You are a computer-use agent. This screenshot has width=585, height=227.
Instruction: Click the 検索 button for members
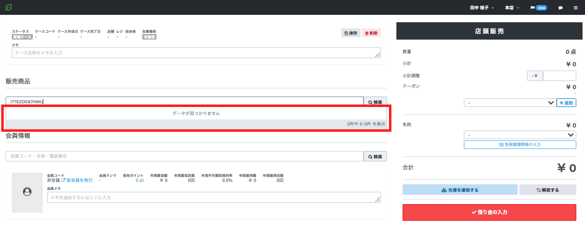point(375,156)
